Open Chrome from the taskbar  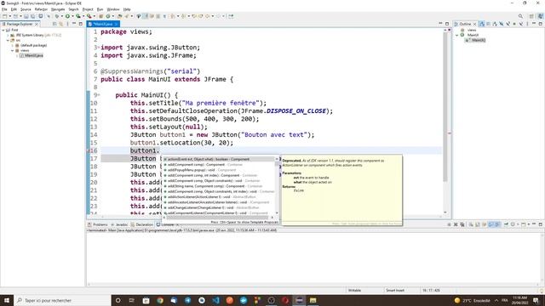pyautogui.click(x=160, y=300)
